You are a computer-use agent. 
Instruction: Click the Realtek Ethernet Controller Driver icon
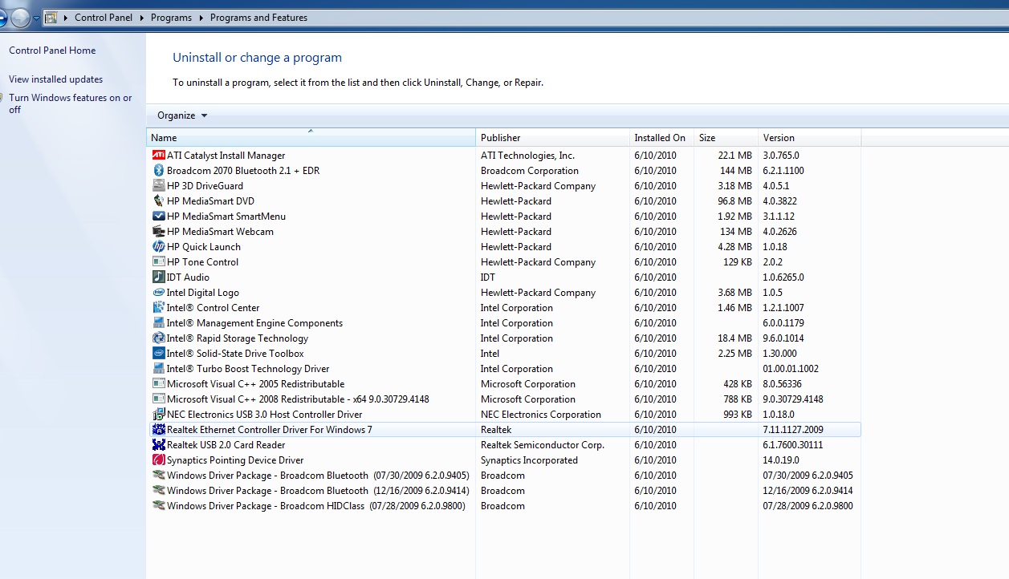pos(158,430)
